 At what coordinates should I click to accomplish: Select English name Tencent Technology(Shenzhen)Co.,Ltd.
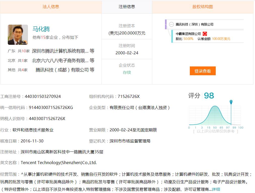(59, 163)
